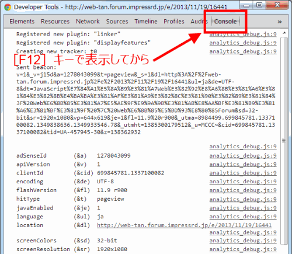Viewport: 292px width, 254px height.
Task: Click the 'adSenseId' field name
Action: coord(32,156)
